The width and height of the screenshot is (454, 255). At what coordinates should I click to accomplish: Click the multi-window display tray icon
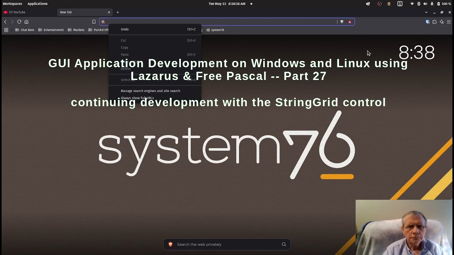(x=368, y=4)
